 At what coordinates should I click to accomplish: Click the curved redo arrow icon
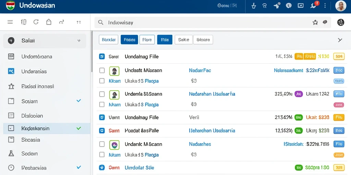[x=61, y=22]
